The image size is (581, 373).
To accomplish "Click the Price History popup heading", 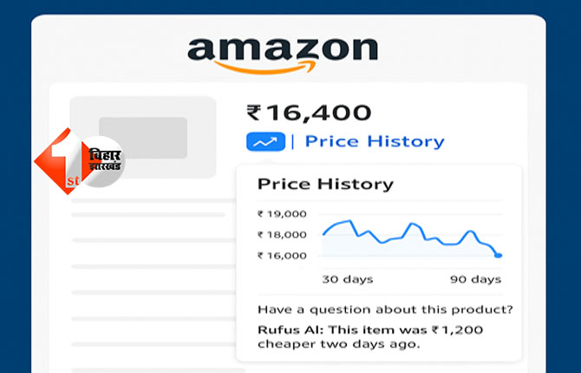I will coord(325,184).
